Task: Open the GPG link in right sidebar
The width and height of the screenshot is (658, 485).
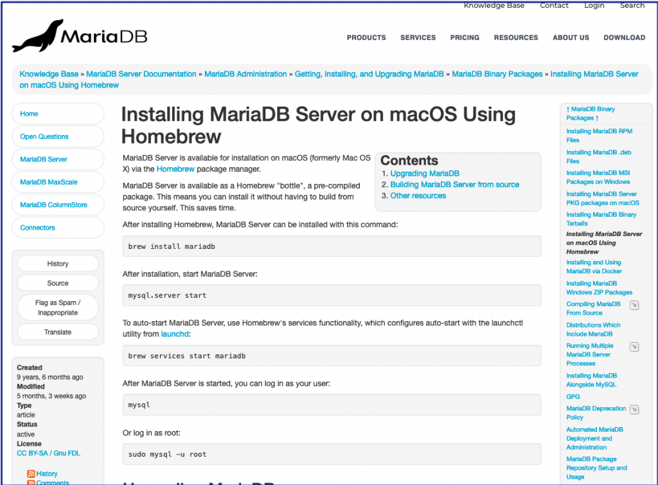Action: pyautogui.click(x=573, y=396)
